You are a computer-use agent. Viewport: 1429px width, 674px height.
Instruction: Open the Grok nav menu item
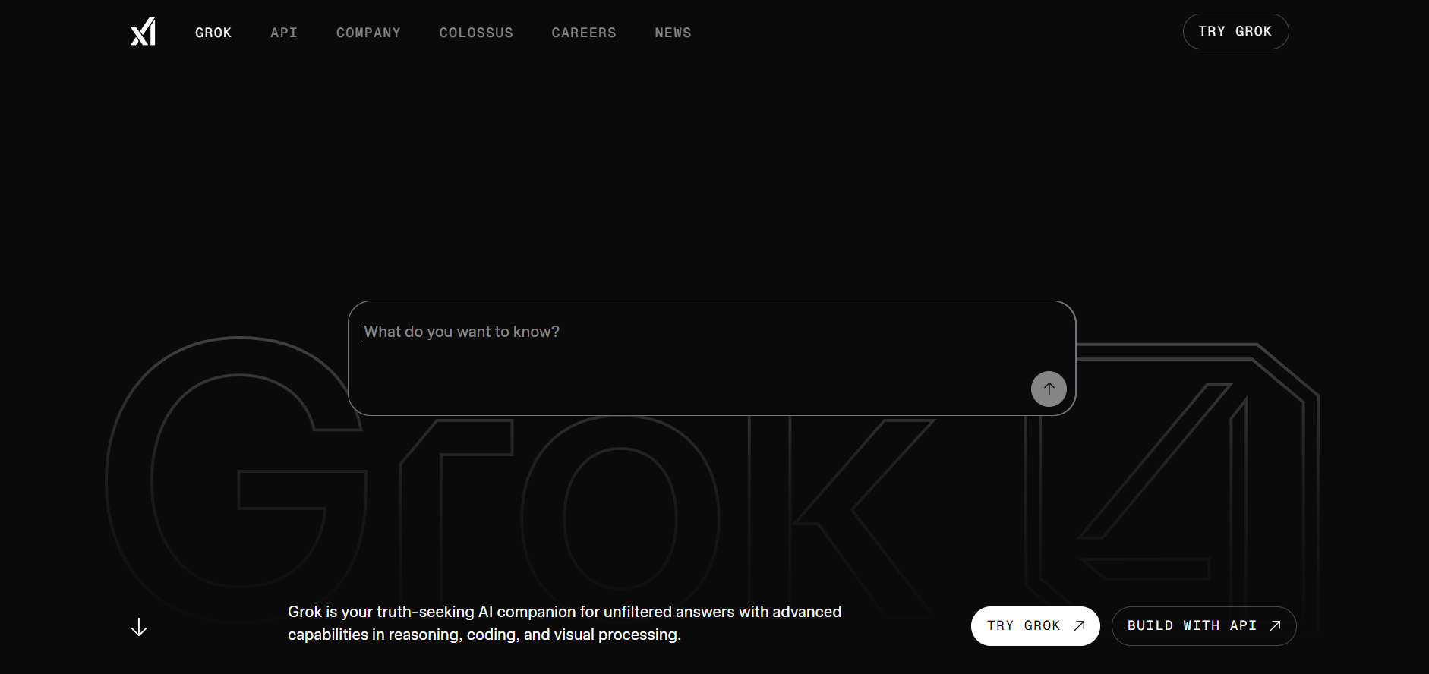213,33
